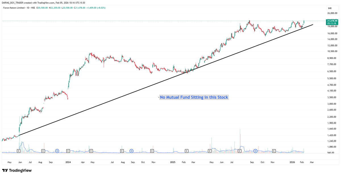Click the 2026 label on the time axis

[292, 162]
